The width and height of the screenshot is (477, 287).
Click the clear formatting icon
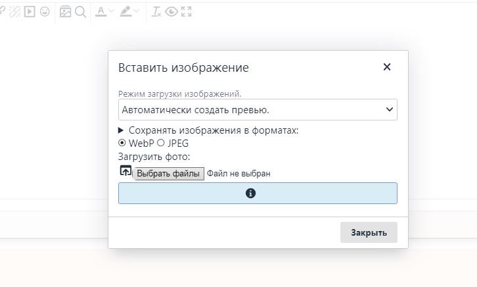[156, 11]
